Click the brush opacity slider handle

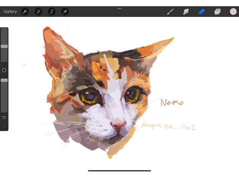[4, 80]
